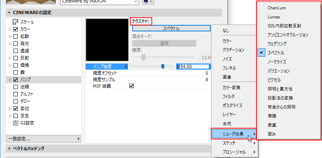The height and width of the screenshot is (158, 322).
Task: Expand the 拡散 tree row arrow
Action: pos(10,36)
